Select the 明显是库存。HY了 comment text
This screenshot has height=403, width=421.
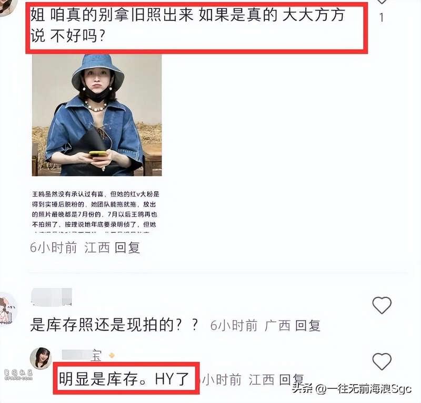(124, 379)
